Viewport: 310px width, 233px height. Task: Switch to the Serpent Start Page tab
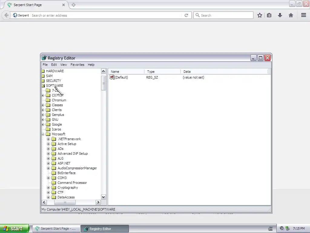[35, 5]
